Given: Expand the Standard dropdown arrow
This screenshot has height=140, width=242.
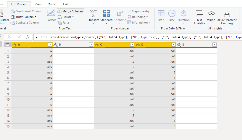Looking at the screenshot, I should click(107, 23).
